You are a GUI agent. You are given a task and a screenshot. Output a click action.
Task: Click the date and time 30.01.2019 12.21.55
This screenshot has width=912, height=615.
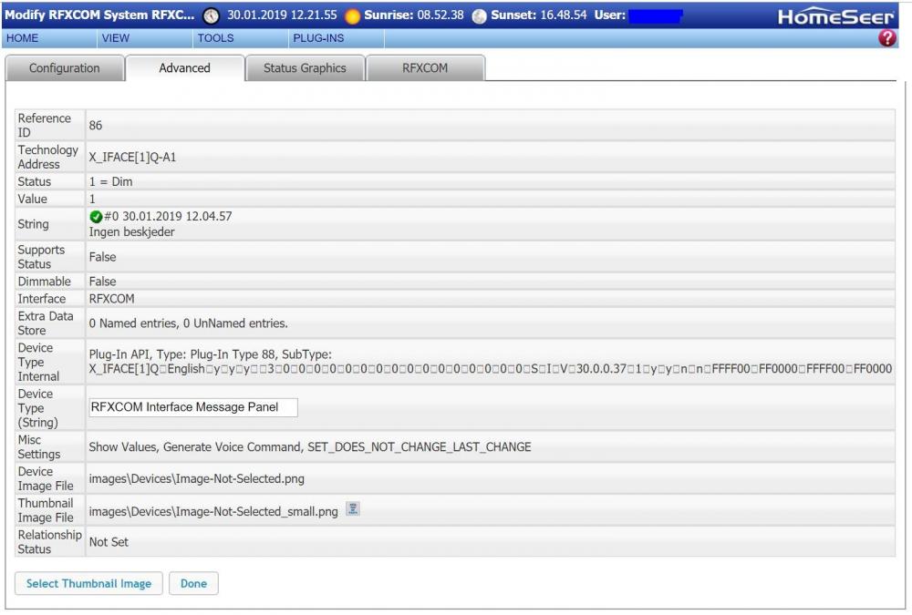(282, 15)
